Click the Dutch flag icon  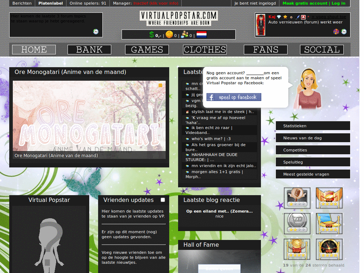(201, 34)
